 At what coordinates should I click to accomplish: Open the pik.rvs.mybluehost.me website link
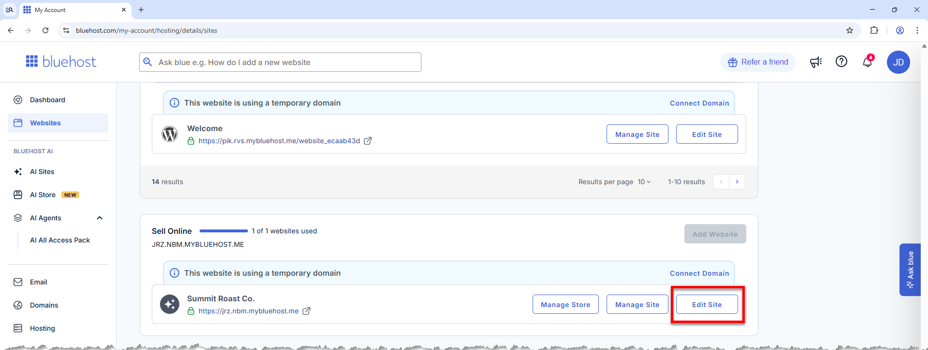click(279, 141)
